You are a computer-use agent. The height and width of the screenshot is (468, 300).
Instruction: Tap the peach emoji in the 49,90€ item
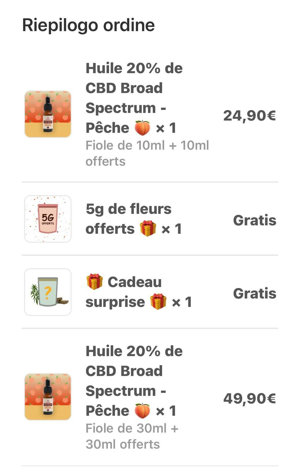pyautogui.click(x=142, y=411)
